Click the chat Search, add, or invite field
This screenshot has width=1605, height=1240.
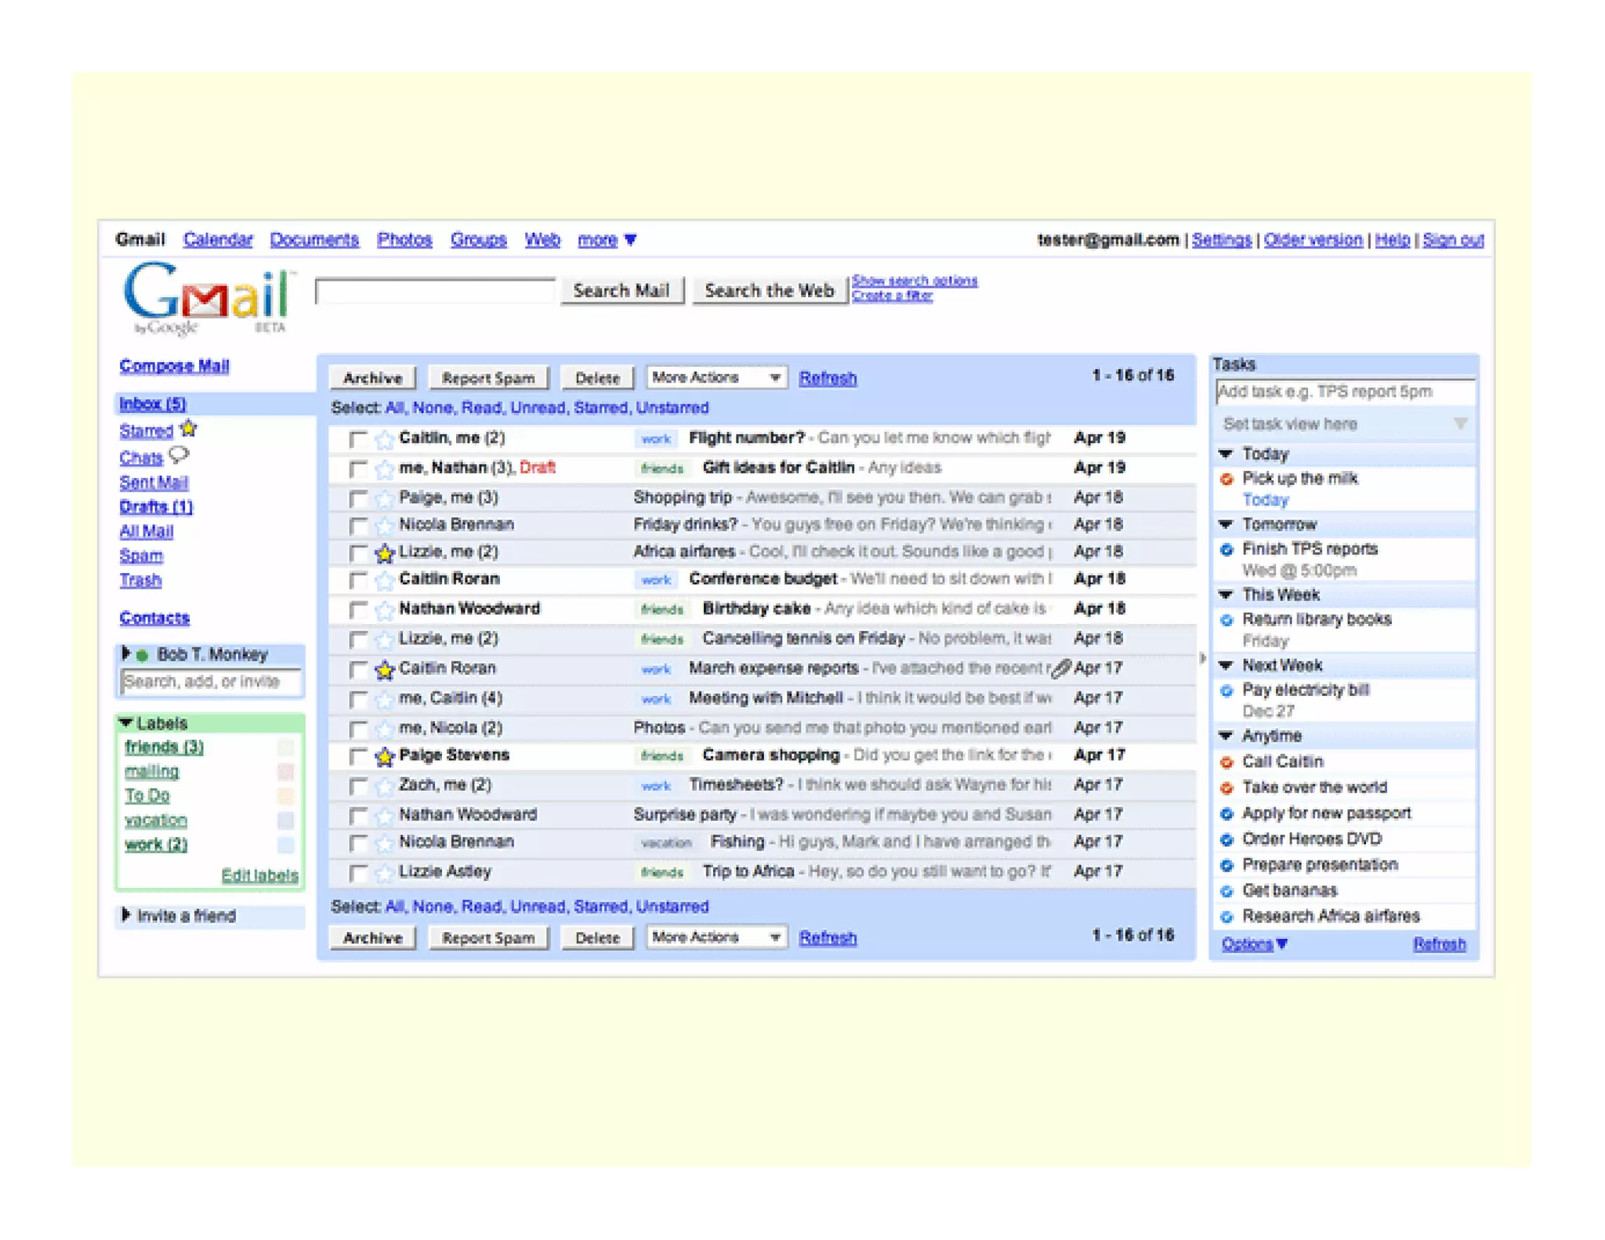click(210, 682)
